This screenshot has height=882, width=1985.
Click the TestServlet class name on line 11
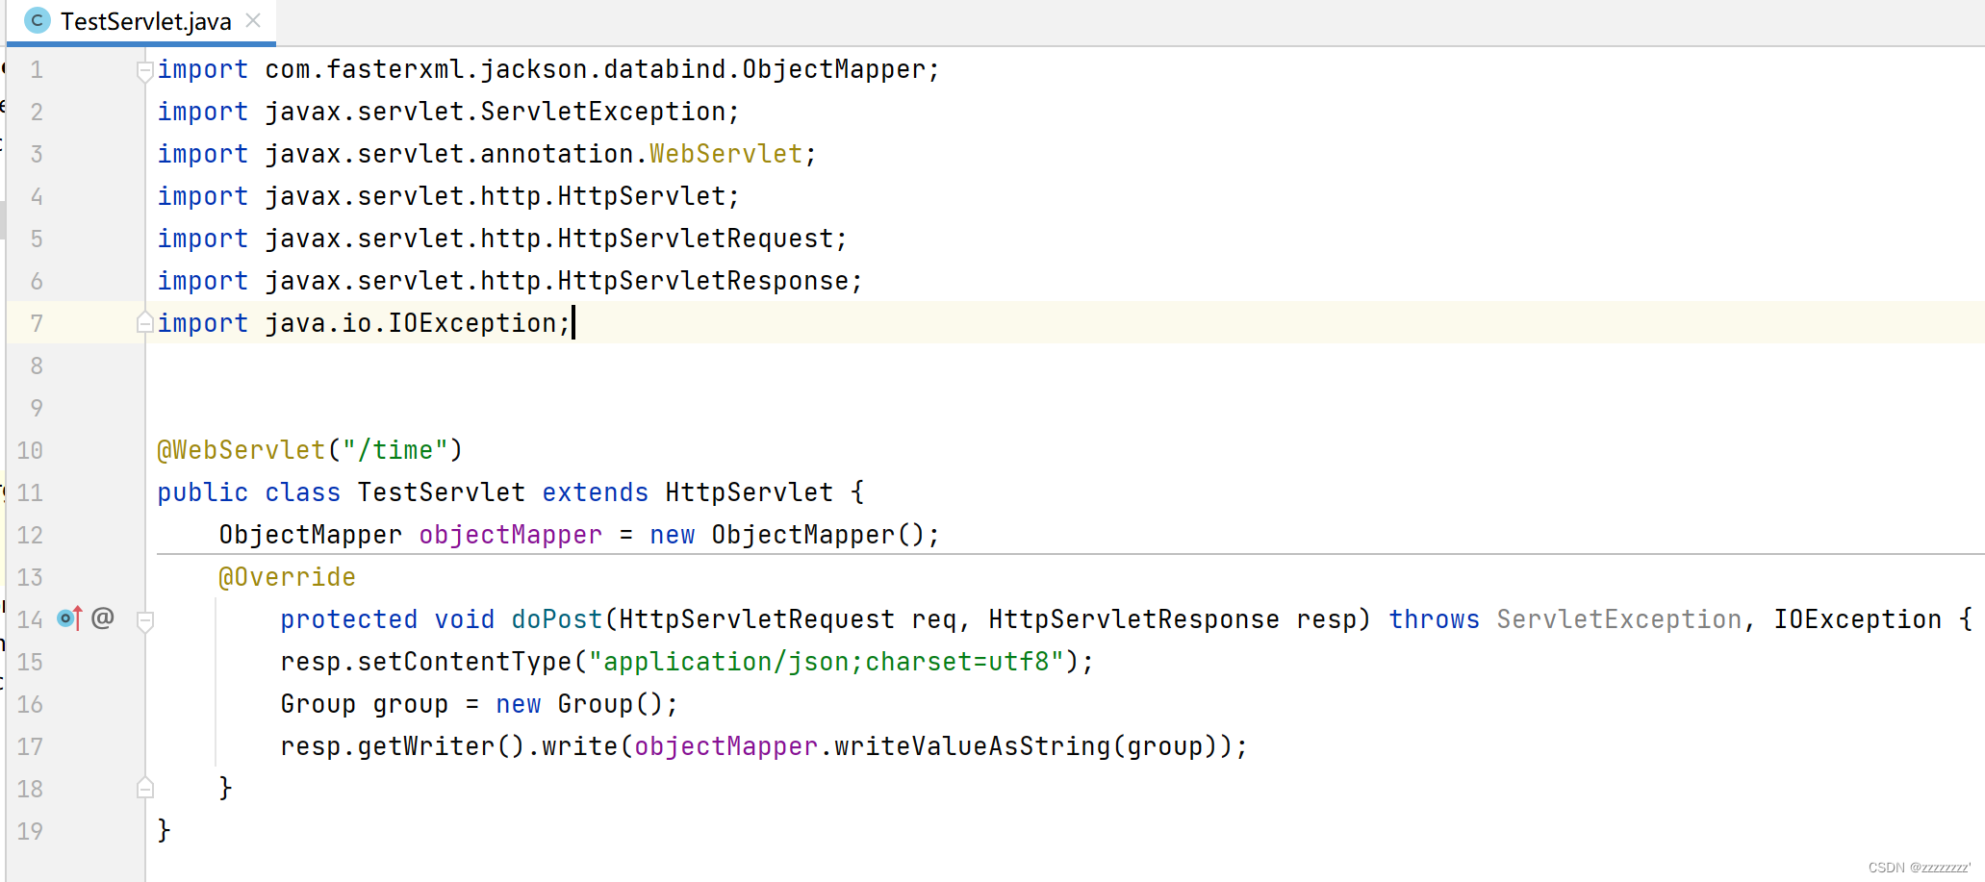point(442,492)
